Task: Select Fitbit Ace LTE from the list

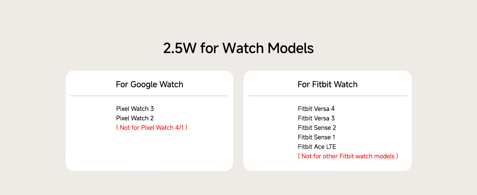Action: click(317, 147)
